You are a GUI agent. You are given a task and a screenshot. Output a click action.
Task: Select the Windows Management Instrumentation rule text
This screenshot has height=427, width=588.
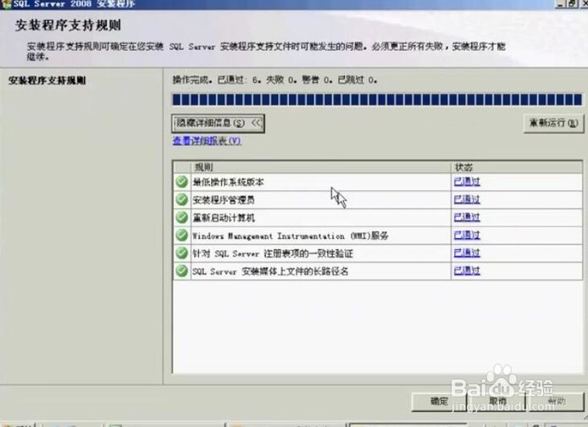[291, 236]
